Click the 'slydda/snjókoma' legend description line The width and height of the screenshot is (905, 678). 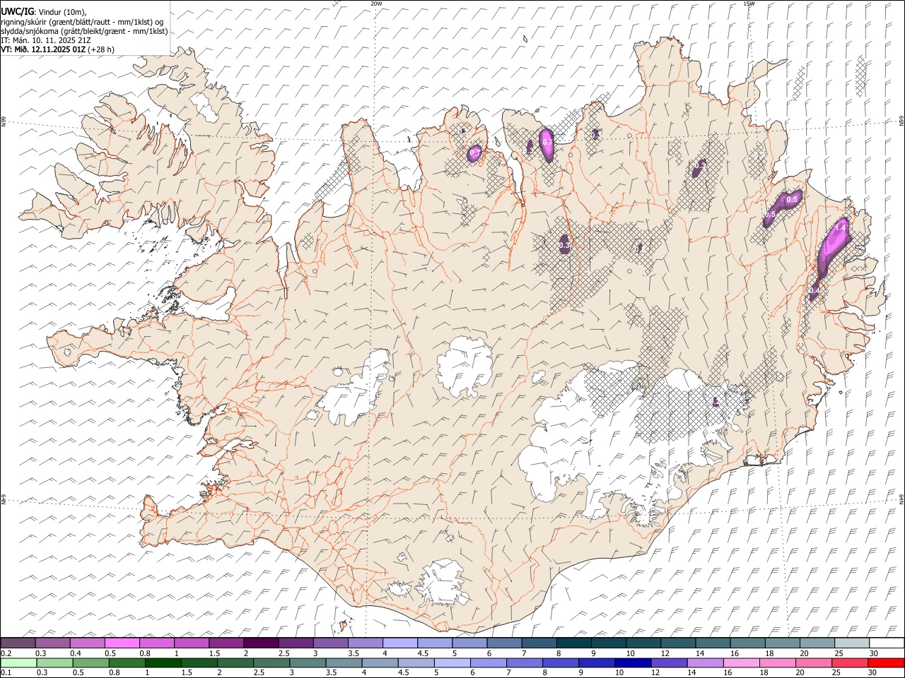point(84,31)
